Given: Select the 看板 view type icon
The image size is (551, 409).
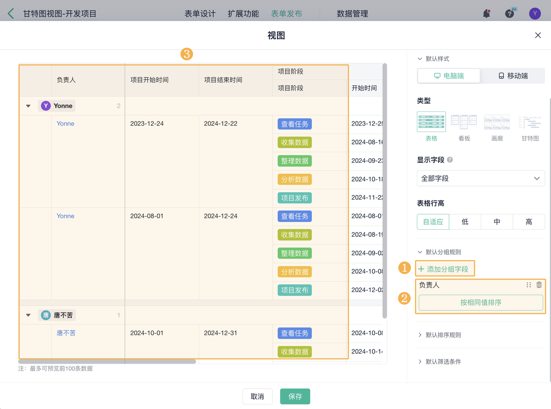Looking at the screenshot, I should 464,122.
